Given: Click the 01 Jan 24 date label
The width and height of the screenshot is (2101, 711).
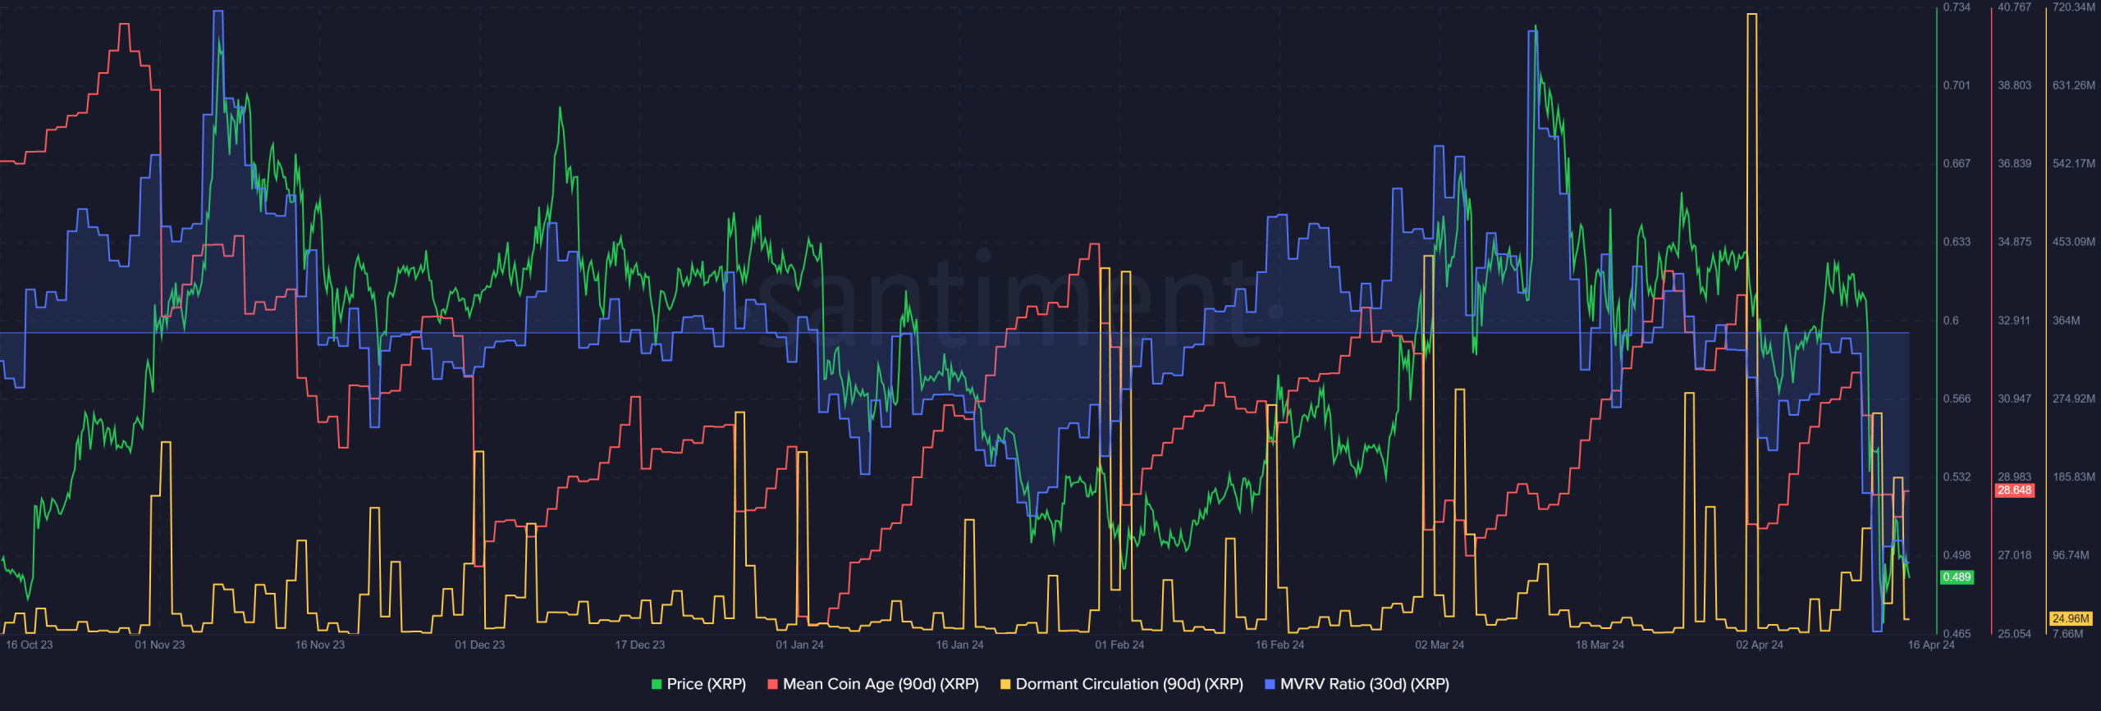Looking at the screenshot, I should pos(800,645).
